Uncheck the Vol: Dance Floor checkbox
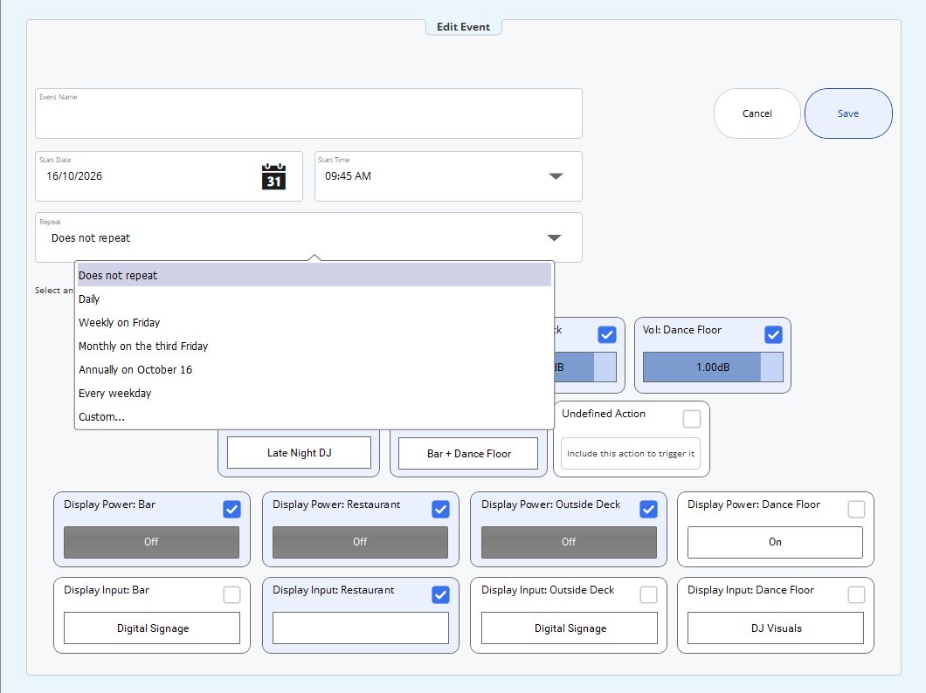 click(x=773, y=335)
